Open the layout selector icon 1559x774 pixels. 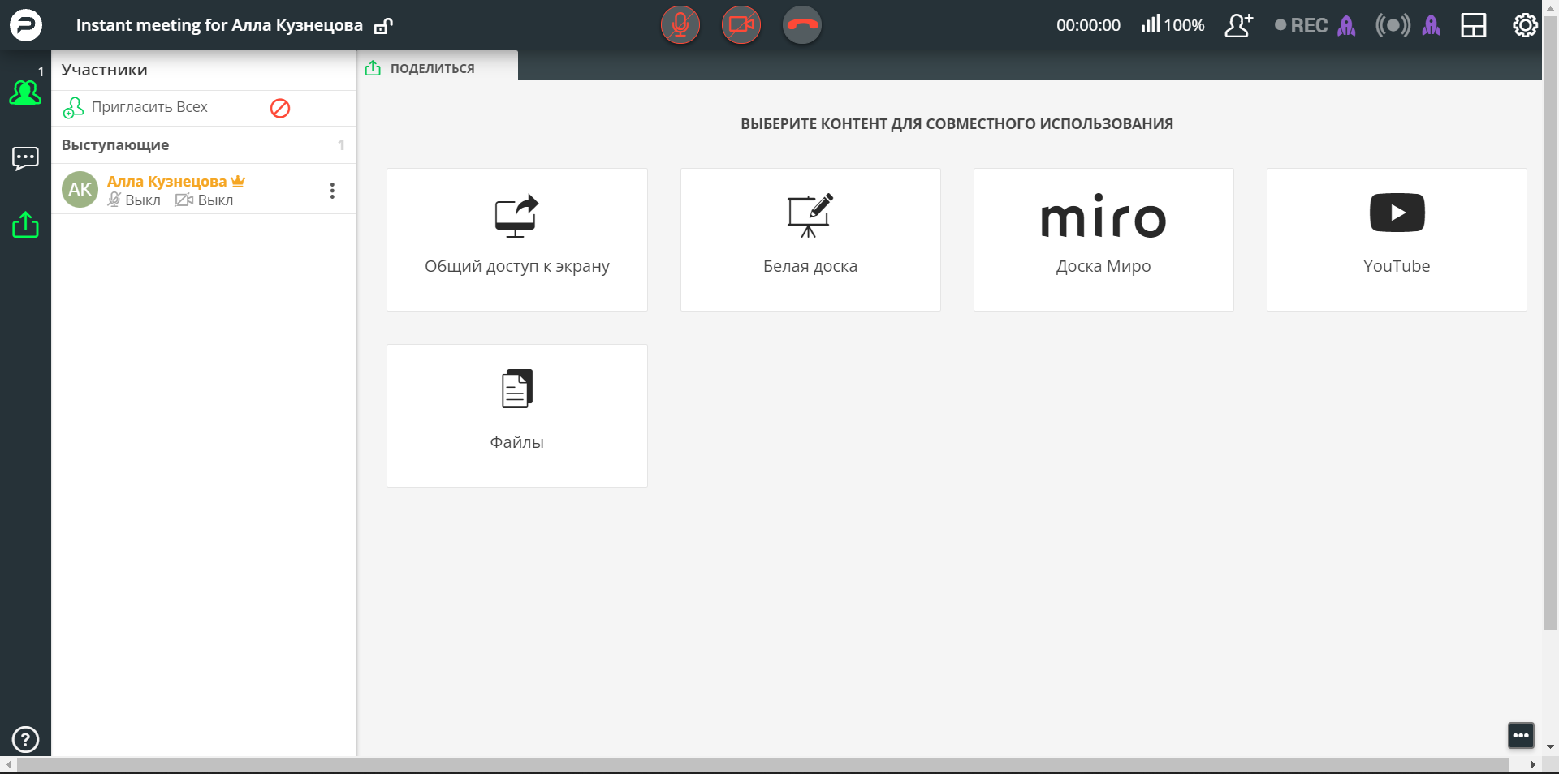coord(1474,25)
